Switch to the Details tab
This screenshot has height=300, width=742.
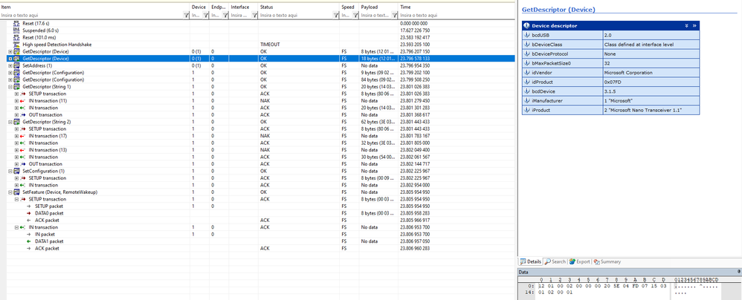(530, 261)
